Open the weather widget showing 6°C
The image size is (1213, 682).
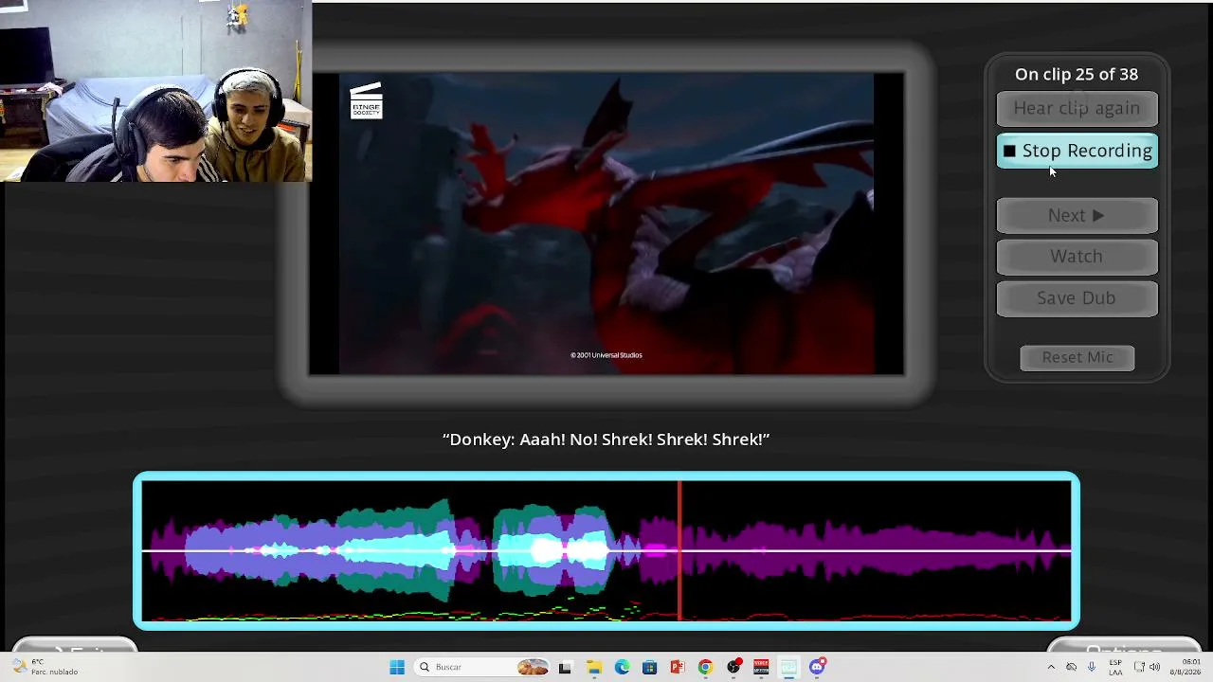coord(45,667)
